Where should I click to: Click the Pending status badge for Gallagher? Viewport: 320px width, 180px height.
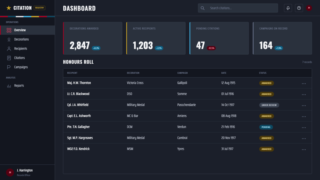tap(266, 127)
